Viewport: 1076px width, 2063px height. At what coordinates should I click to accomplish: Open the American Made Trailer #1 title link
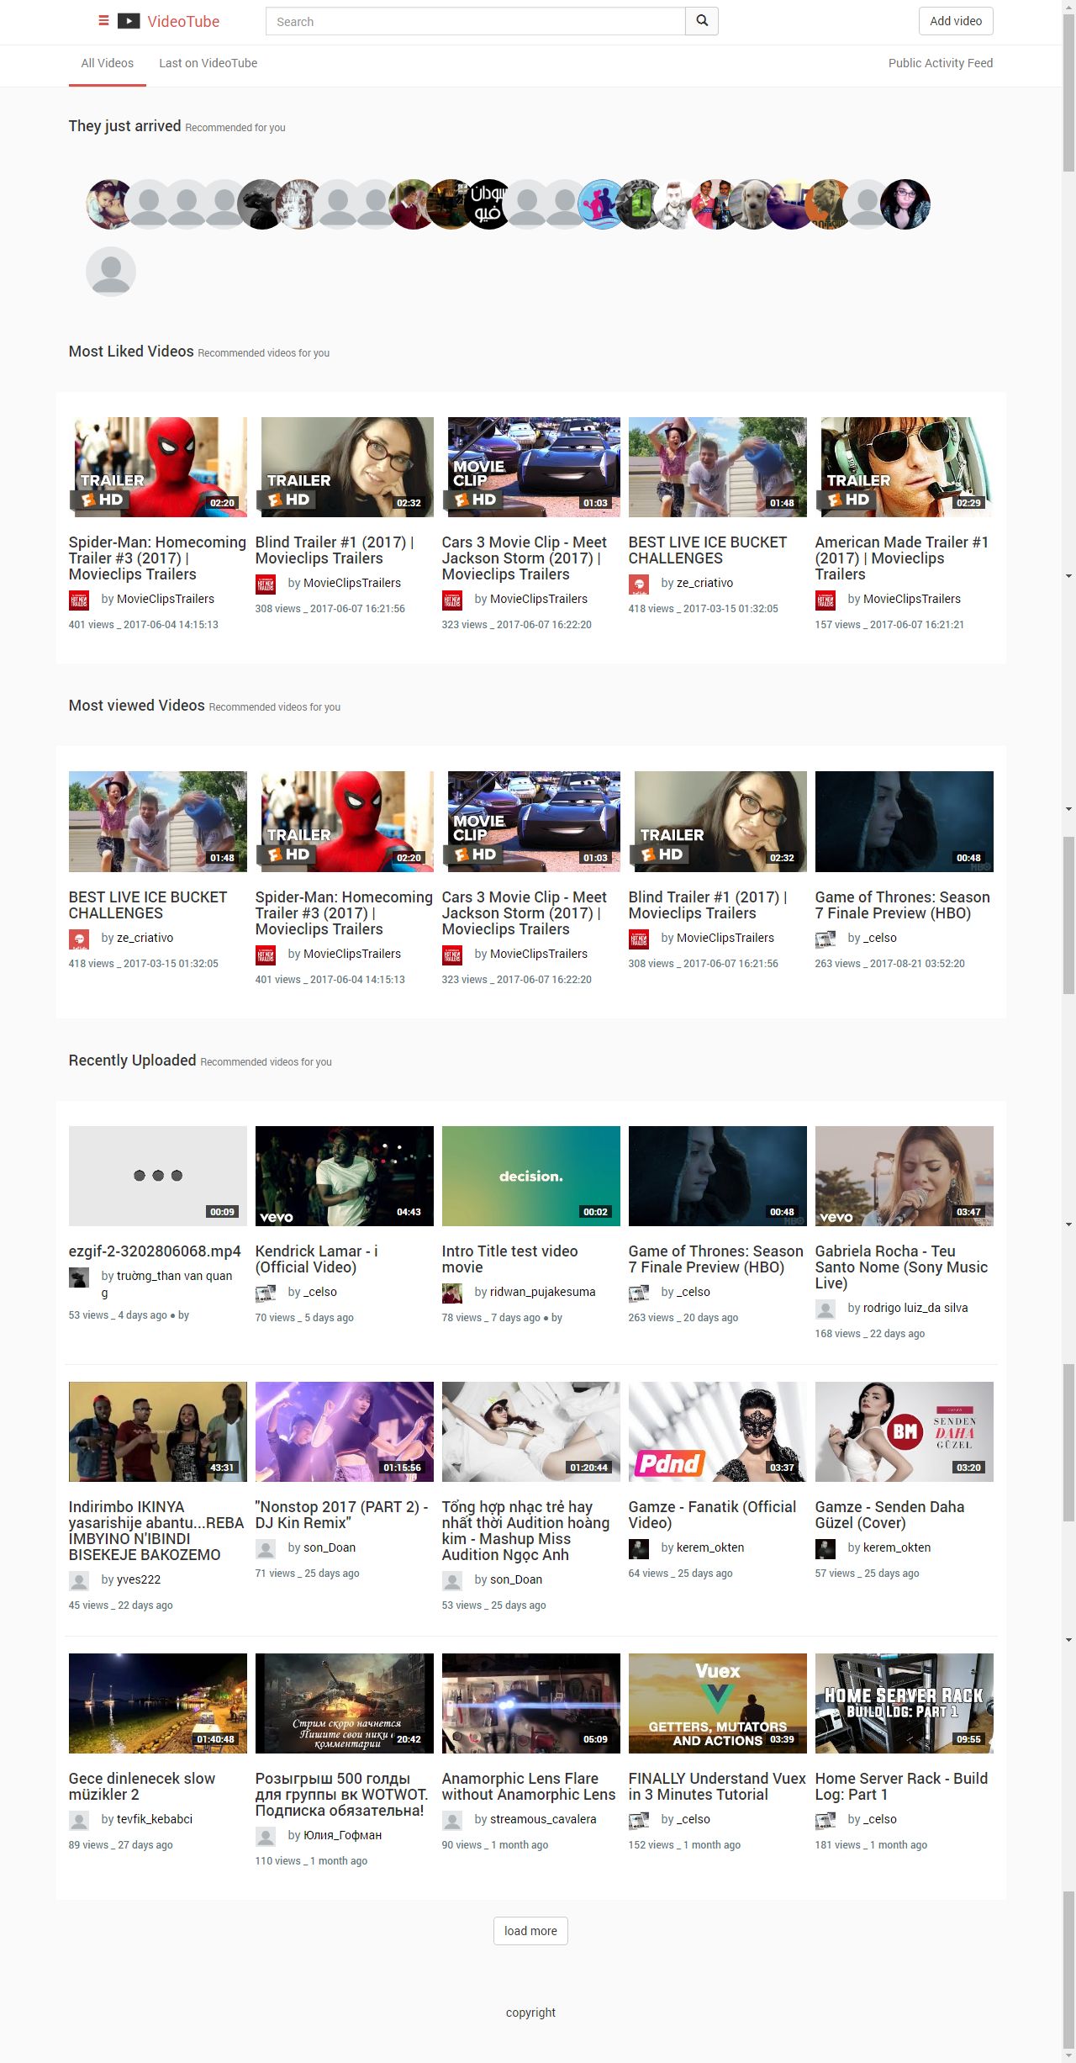click(902, 558)
